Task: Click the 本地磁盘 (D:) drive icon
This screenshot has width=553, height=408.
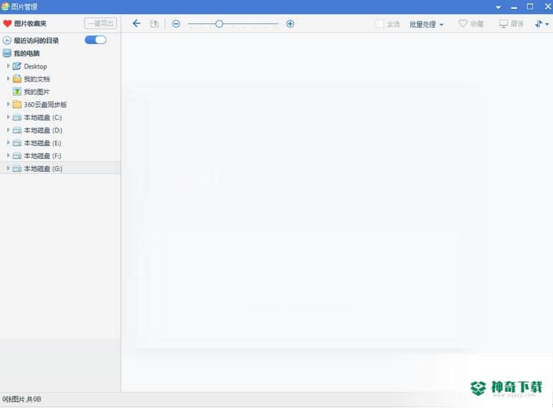Action: coord(17,130)
